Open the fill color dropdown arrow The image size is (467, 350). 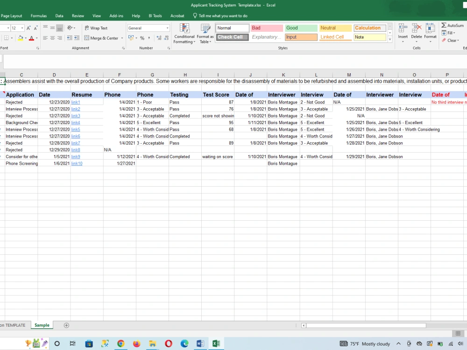point(26,38)
